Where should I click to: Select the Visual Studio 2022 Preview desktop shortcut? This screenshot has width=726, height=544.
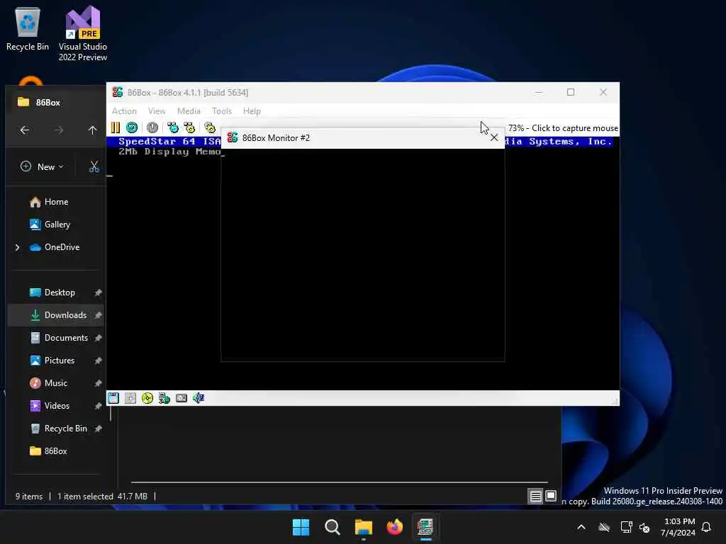tap(83, 33)
